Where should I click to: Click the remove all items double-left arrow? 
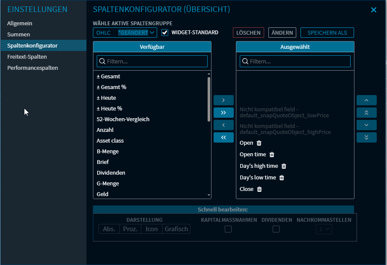[223, 137]
